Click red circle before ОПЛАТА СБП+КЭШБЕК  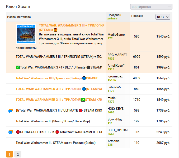point(18,132)
